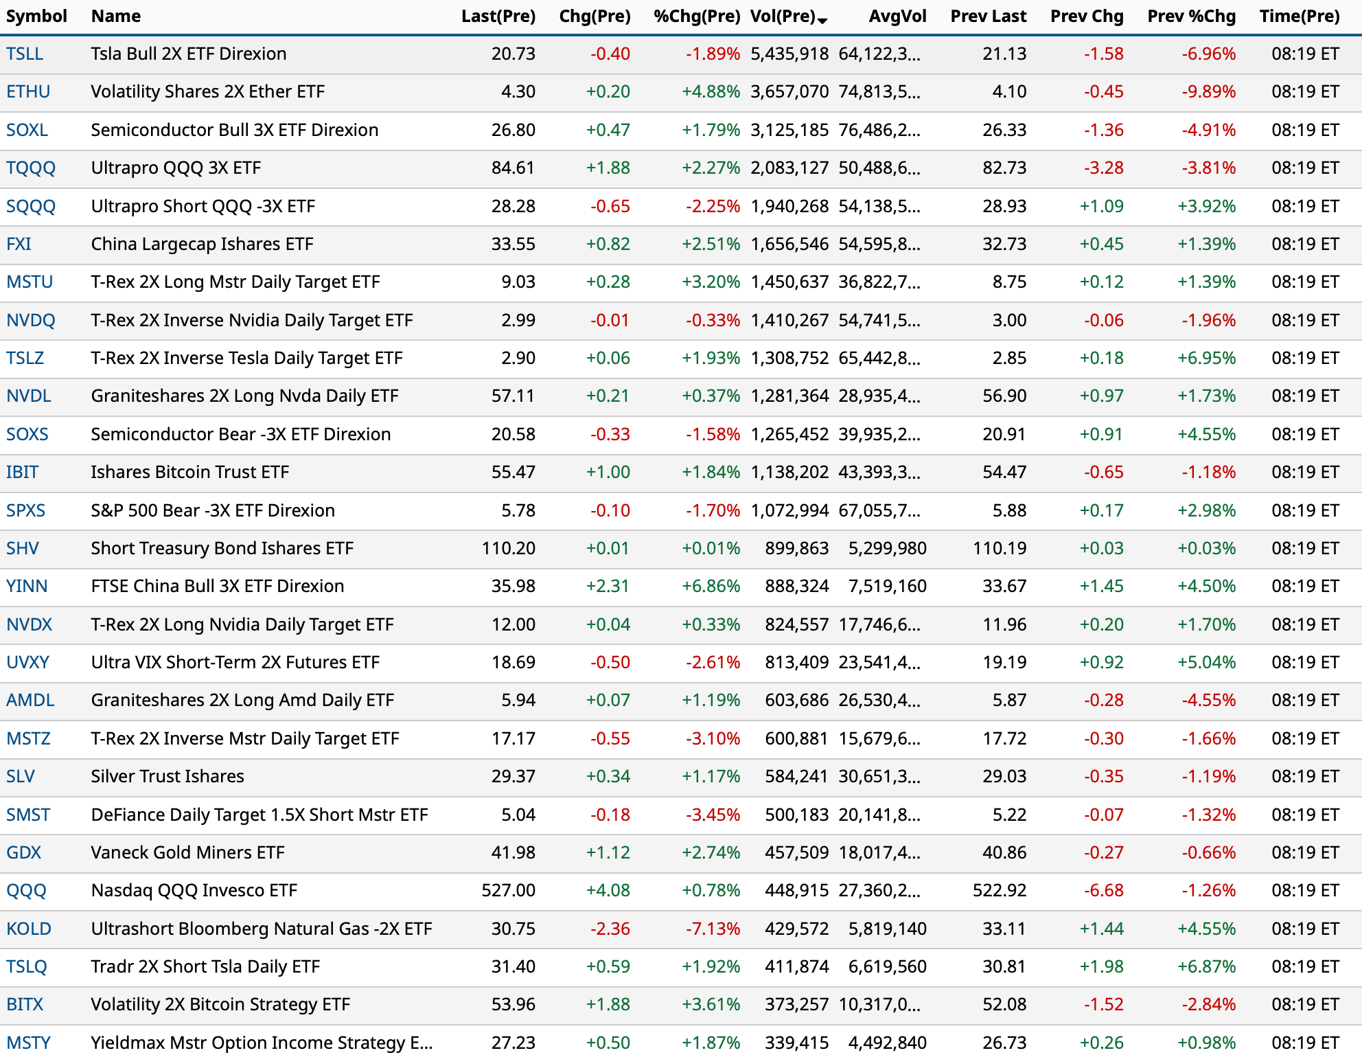Click the Prev %Chg column header
1362x1055 pixels.
pos(1191,16)
